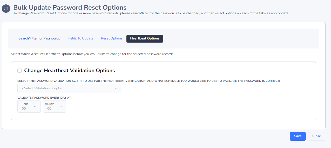This screenshot has height=148, width=331.
Task: Click the chevron arrow in the Hour field
Action: click(x=35, y=106)
